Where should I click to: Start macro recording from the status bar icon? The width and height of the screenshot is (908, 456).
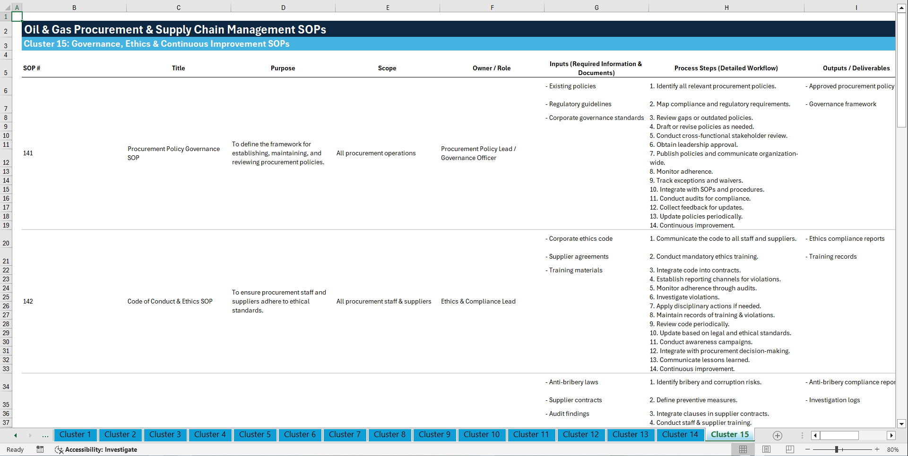[40, 449]
